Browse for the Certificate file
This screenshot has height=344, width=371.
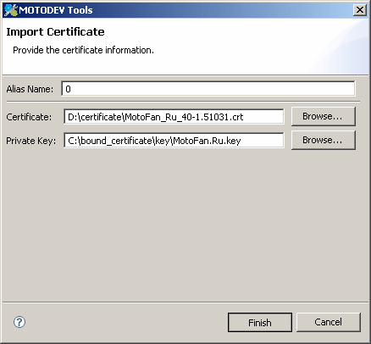coord(323,116)
